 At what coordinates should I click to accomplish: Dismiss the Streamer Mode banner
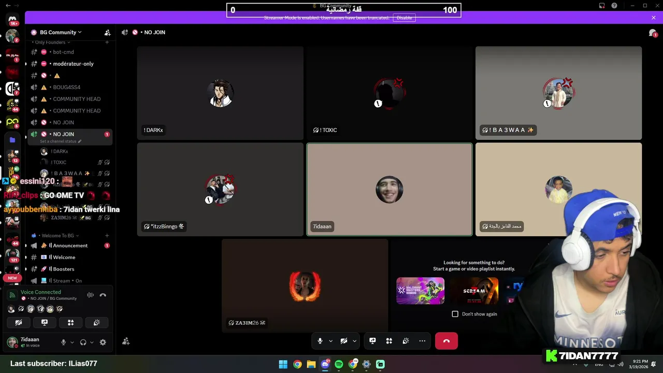click(654, 18)
